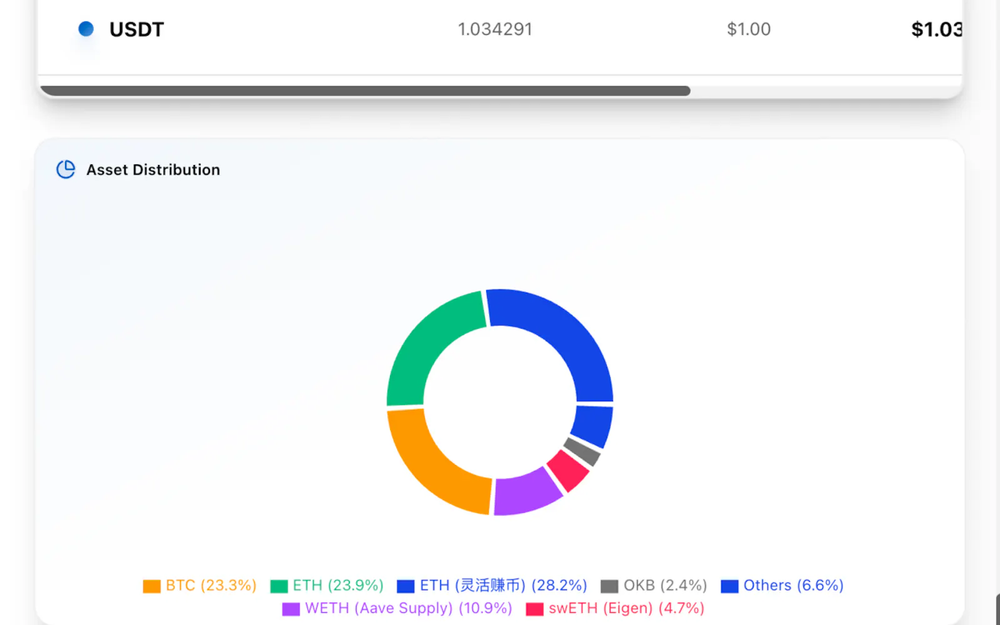This screenshot has width=1000, height=625.
Task: Click the OKB (2.4%) legend label
Action: [666, 586]
